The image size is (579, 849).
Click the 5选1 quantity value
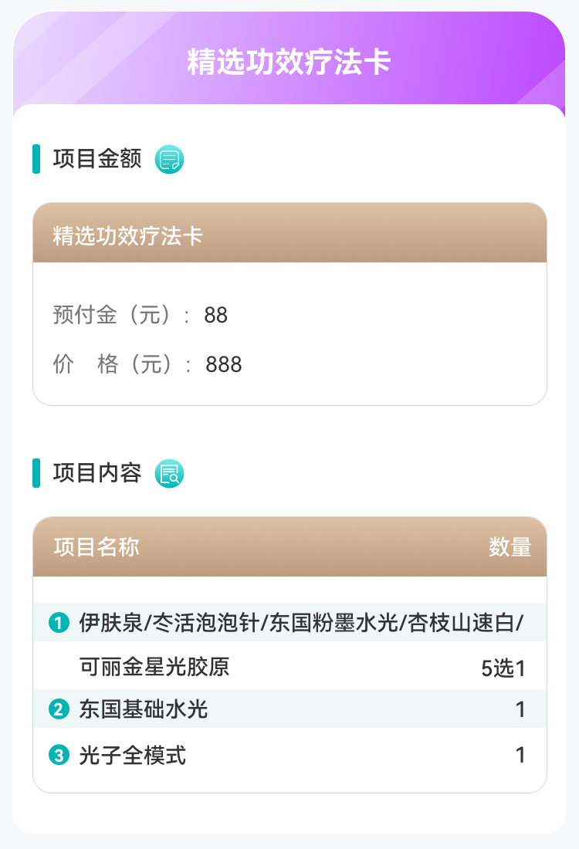pos(503,668)
